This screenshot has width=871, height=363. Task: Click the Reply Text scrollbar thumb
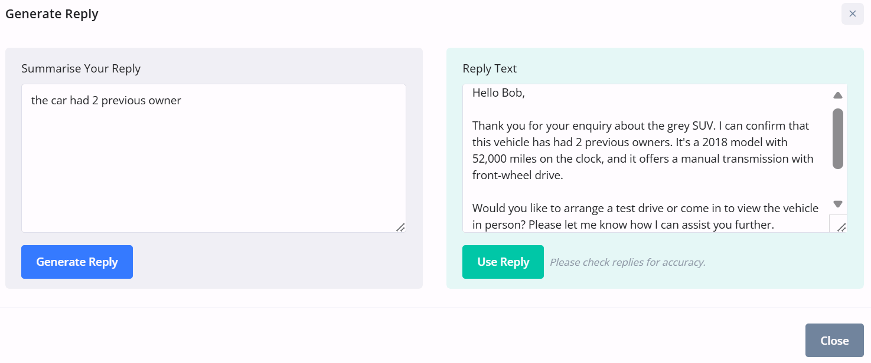click(837, 138)
